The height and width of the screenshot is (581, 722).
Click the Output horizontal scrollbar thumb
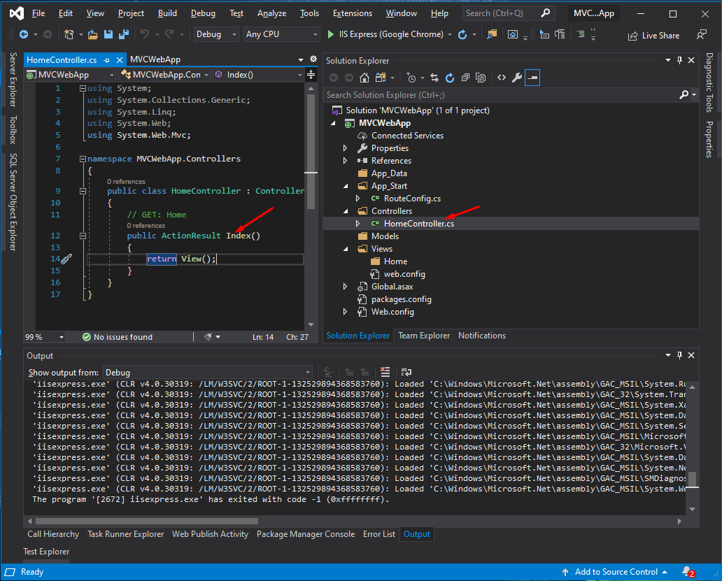pyautogui.click(x=147, y=521)
